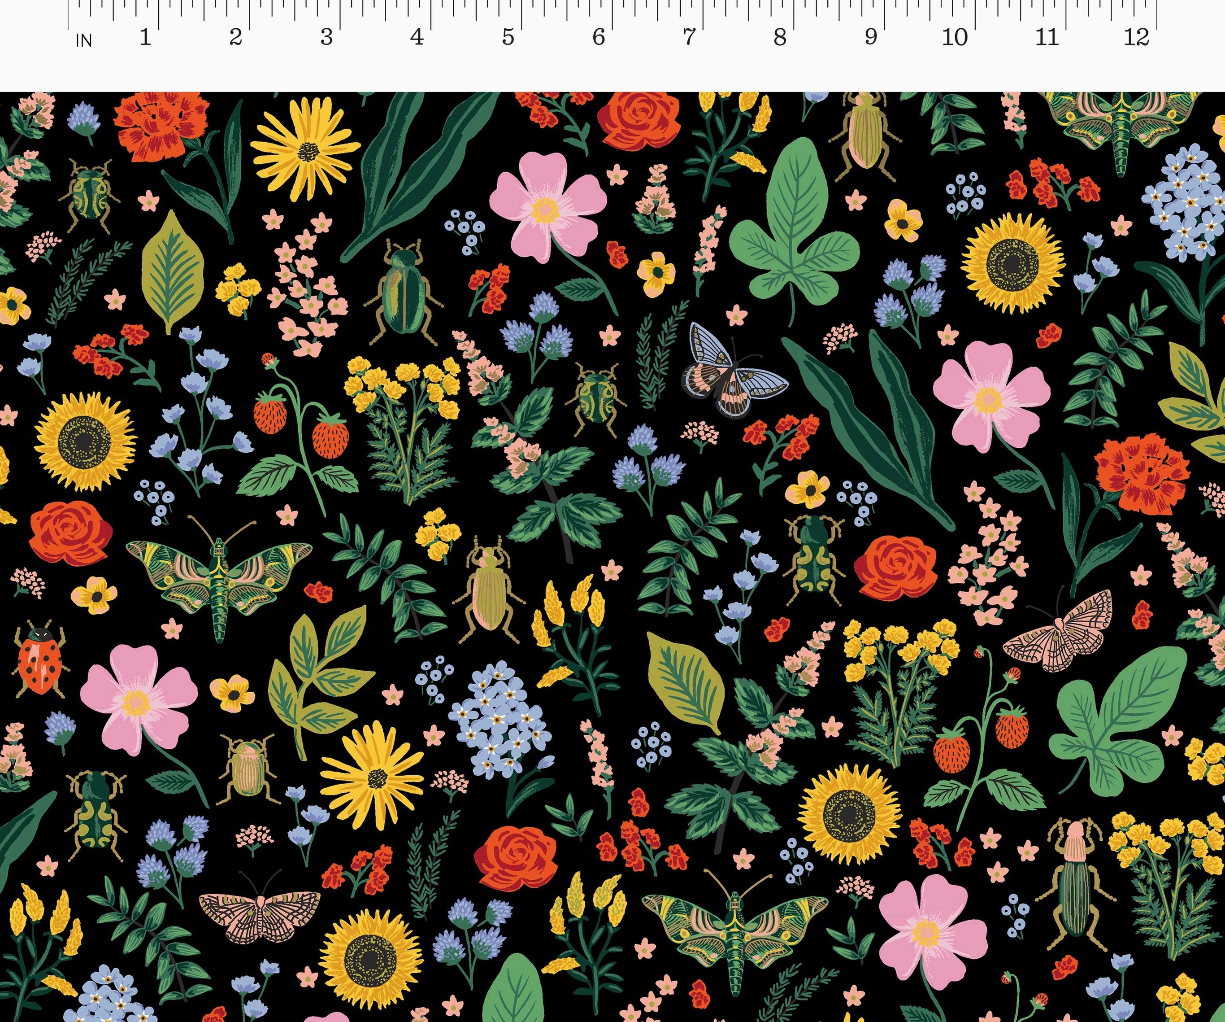Click the number 2 on the ruler

tap(236, 37)
